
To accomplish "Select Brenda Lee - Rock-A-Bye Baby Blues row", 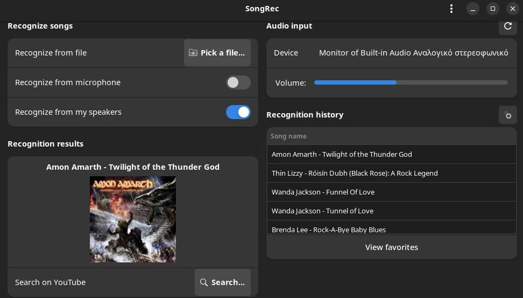I will (392, 228).
